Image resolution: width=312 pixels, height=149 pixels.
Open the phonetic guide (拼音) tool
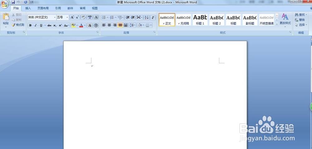[x=90, y=17]
